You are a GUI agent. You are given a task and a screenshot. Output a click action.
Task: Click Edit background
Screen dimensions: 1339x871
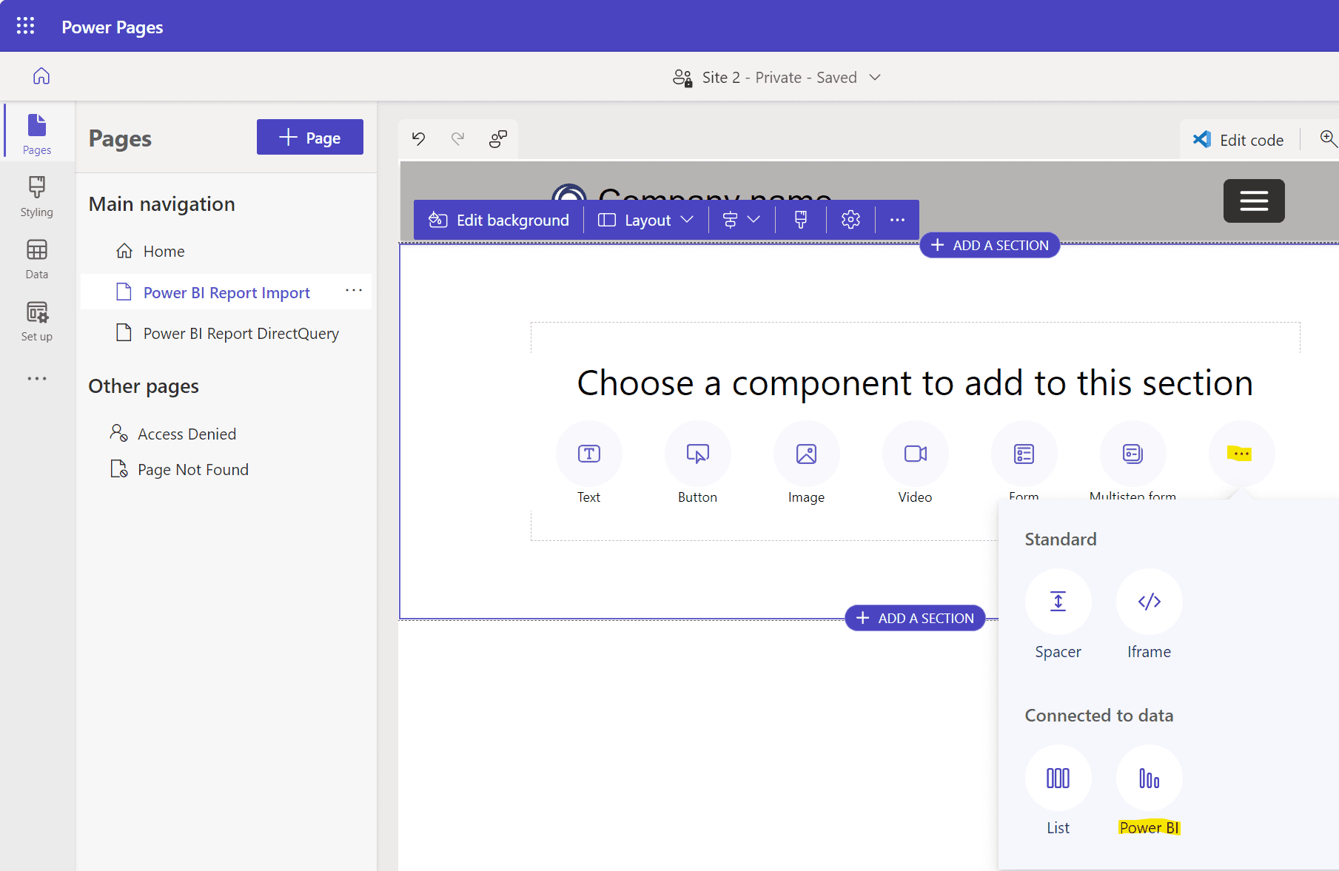[499, 220]
